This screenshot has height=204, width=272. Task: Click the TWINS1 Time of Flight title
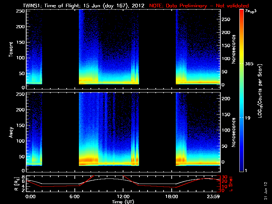pos(84,5)
